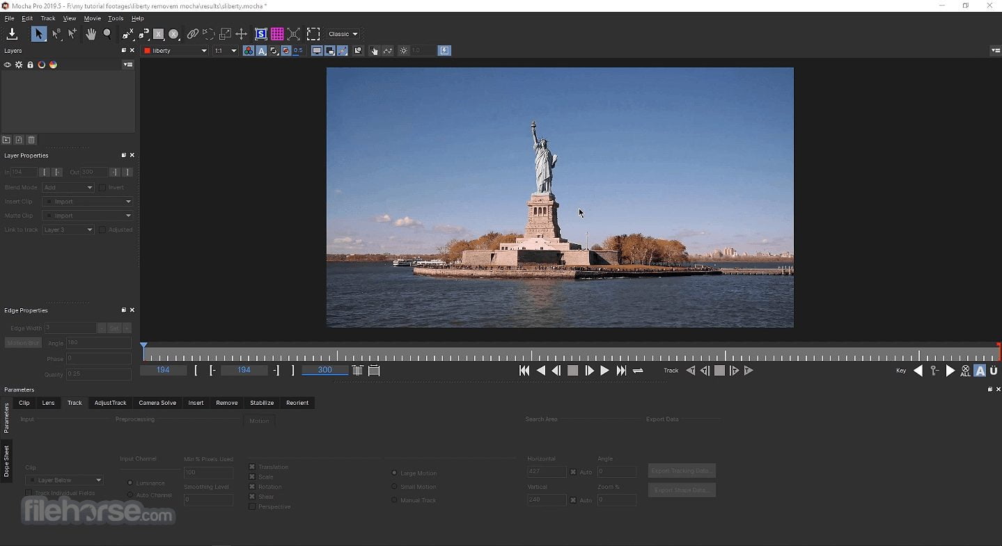Select the Large Motion radio button

394,473
